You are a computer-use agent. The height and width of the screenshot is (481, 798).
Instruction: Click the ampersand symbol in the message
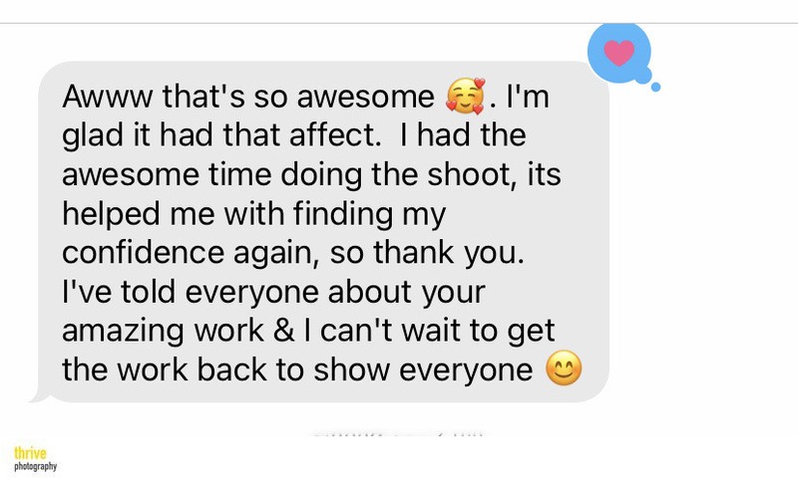pyautogui.click(x=283, y=331)
